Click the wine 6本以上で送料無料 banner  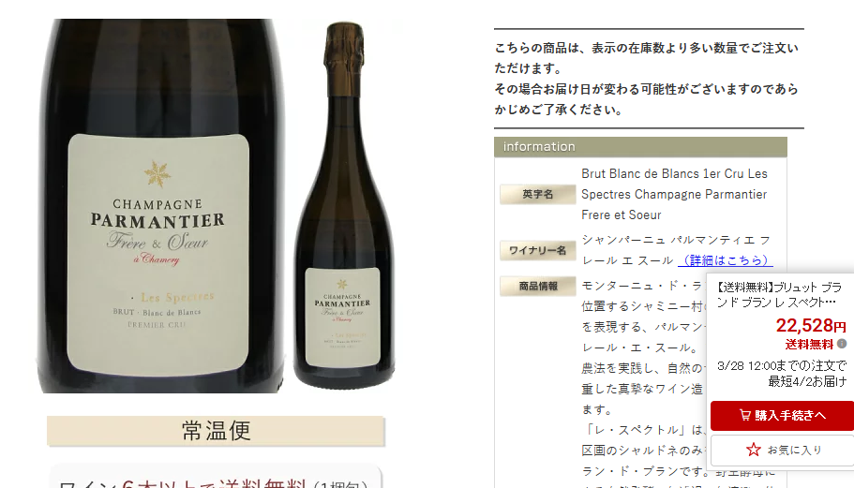tap(216, 479)
